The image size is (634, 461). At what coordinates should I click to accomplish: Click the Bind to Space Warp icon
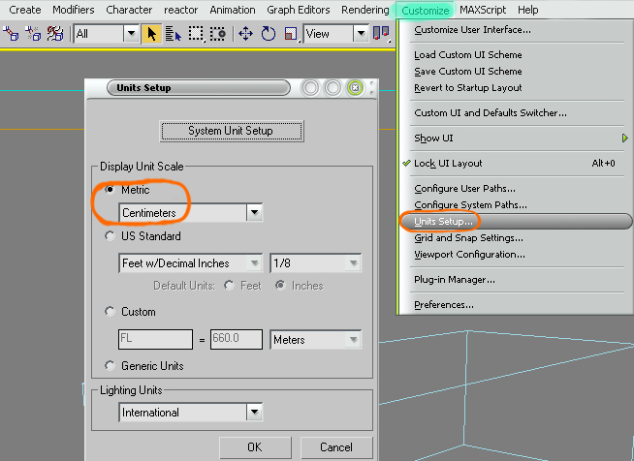[55, 34]
